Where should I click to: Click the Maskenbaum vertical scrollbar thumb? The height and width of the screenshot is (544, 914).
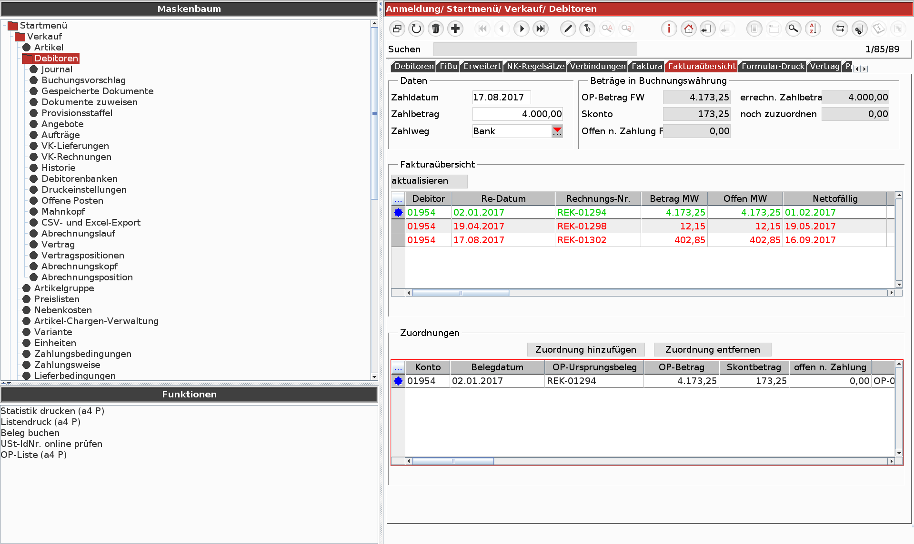(374, 114)
